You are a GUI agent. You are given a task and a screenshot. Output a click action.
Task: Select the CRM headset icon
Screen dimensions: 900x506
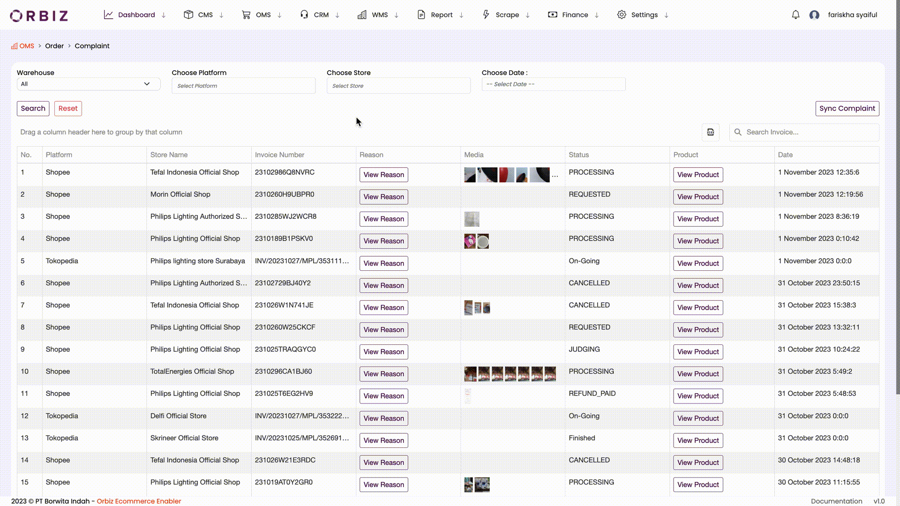pyautogui.click(x=304, y=15)
